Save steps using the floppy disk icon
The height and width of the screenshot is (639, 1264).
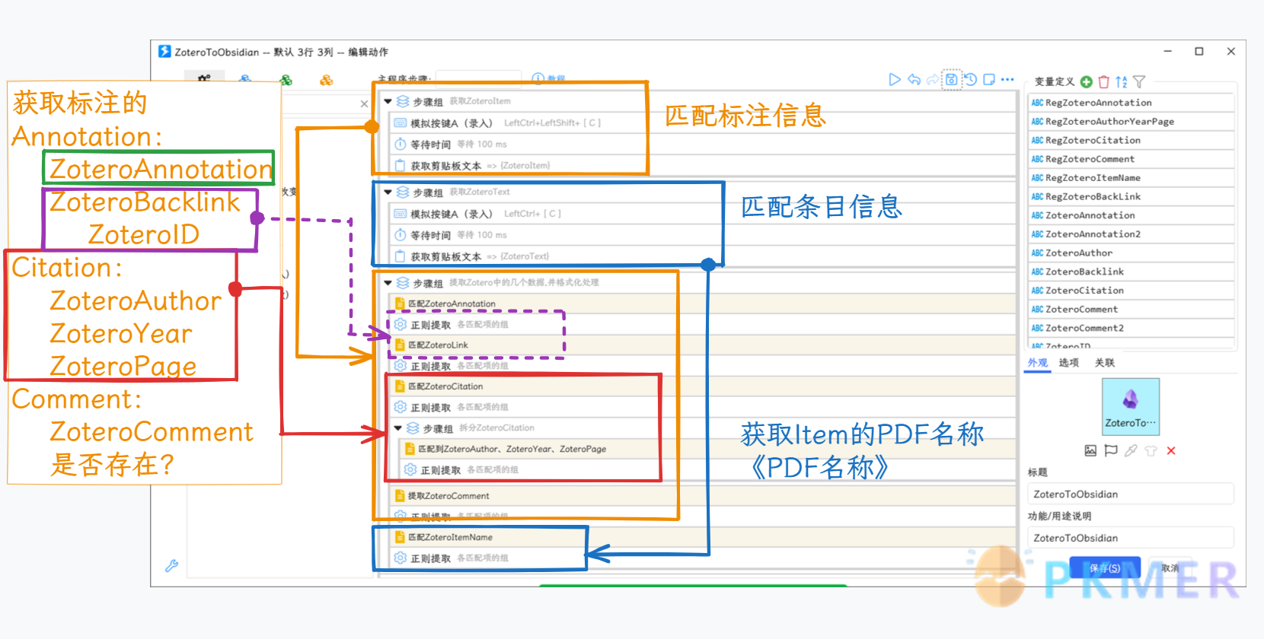(x=952, y=79)
